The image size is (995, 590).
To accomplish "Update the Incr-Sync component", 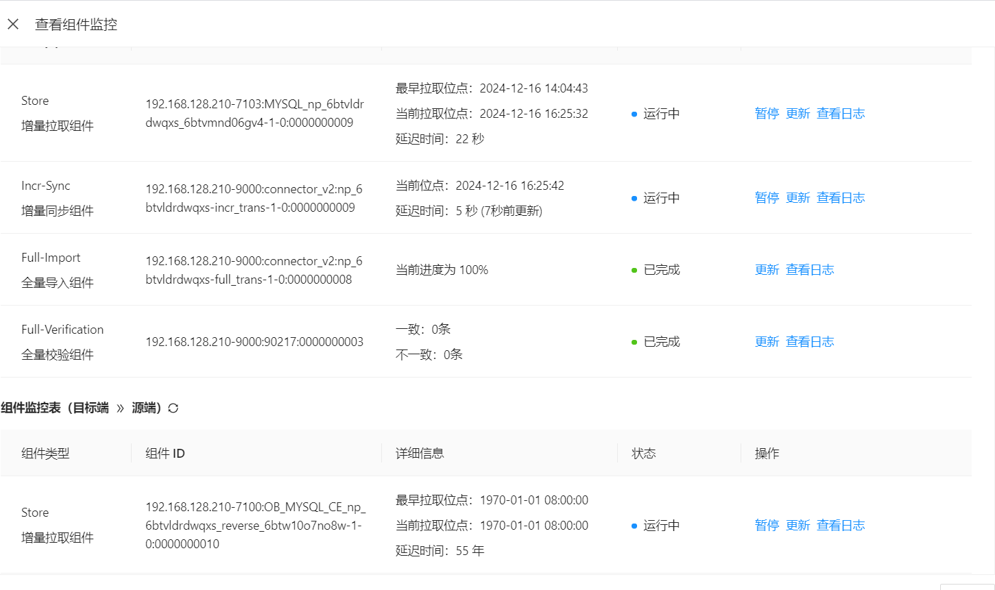I will pos(798,198).
